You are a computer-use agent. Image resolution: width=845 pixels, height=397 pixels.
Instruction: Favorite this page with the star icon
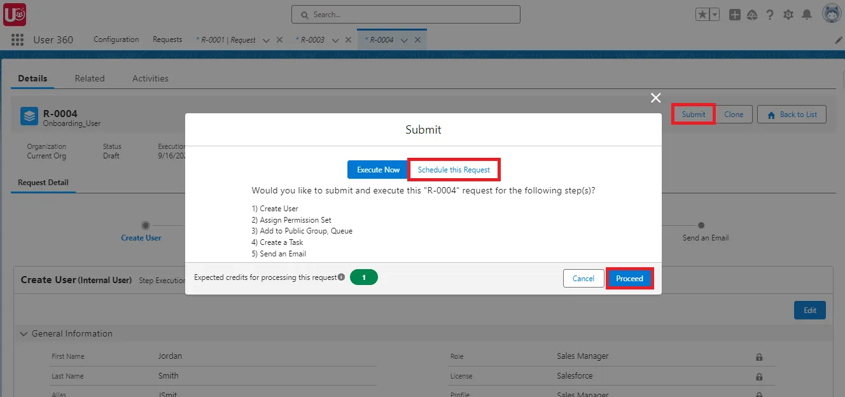tap(703, 13)
